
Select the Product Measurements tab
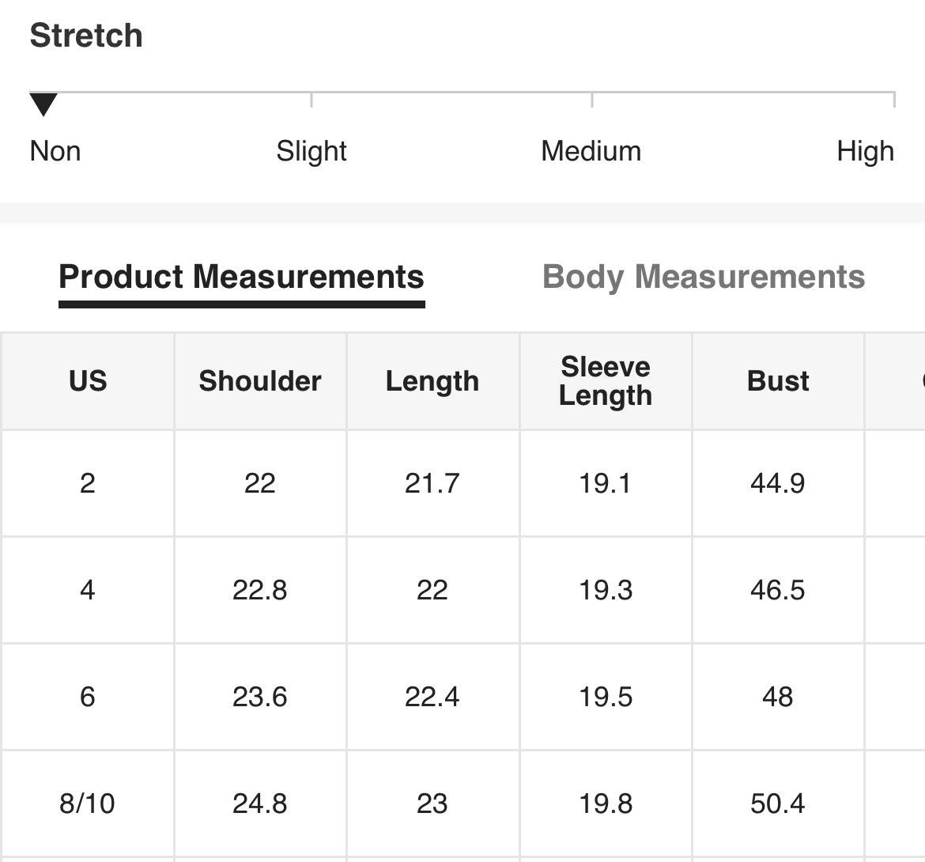pyautogui.click(x=241, y=277)
